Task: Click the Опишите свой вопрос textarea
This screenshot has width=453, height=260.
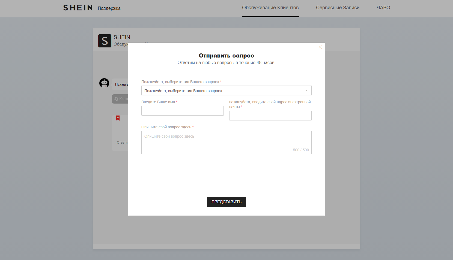Action: [226, 142]
